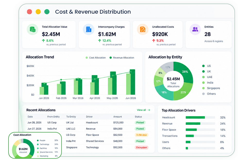238x160 pixels.
Task: Toggle the Others legend entry in Allocation by Entity
Action: tap(209, 94)
